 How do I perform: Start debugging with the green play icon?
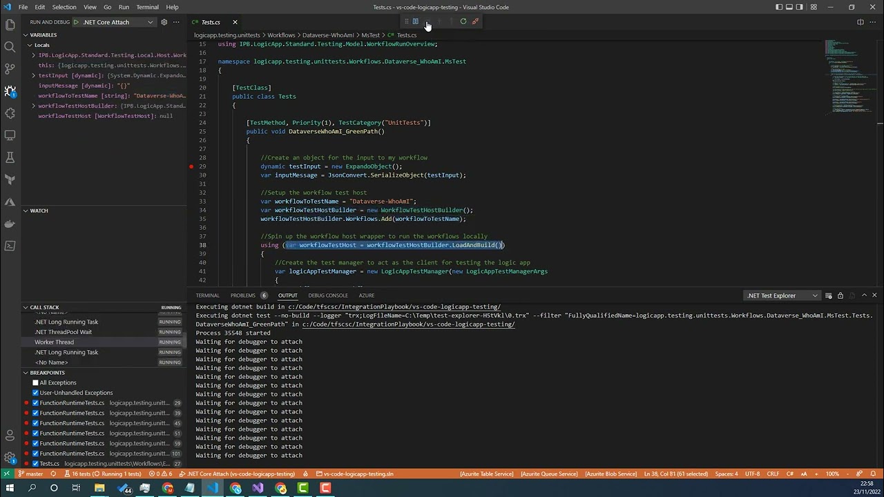[76, 22]
